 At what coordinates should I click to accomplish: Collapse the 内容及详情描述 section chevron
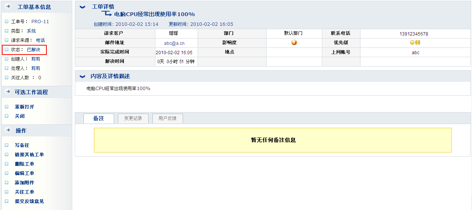coord(83,76)
